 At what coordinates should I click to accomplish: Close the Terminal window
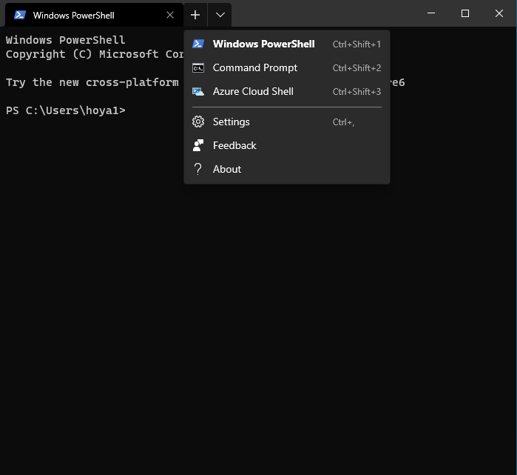499,13
